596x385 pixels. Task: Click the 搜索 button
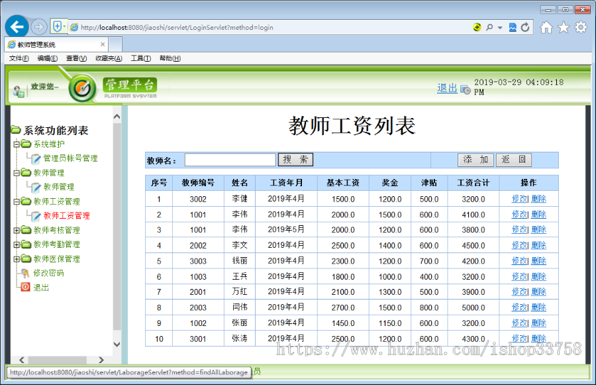tap(295, 159)
